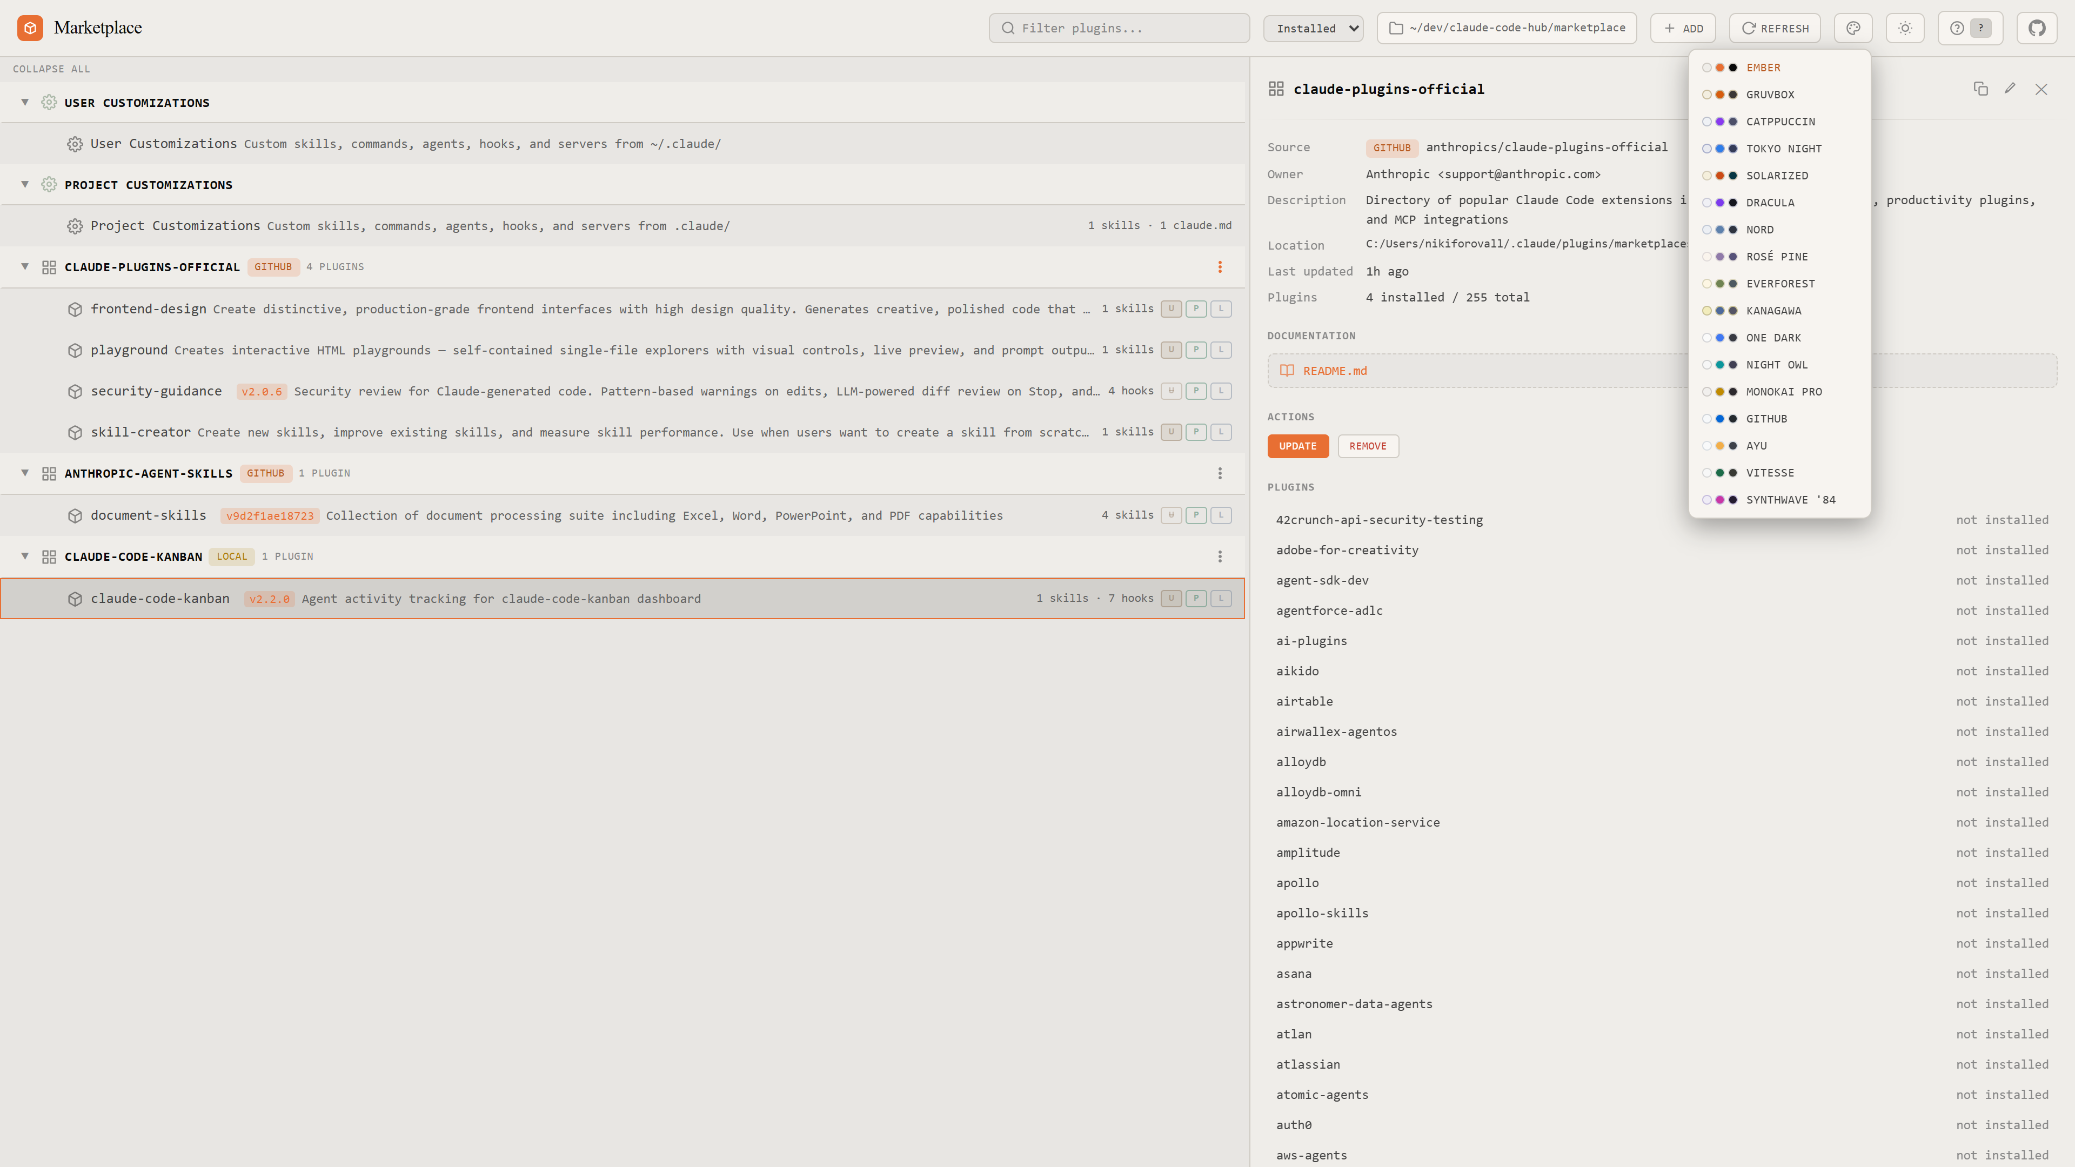This screenshot has width=2075, height=1167.
Task: Click the folder icon in path field
Action: tap(1396, 28)
